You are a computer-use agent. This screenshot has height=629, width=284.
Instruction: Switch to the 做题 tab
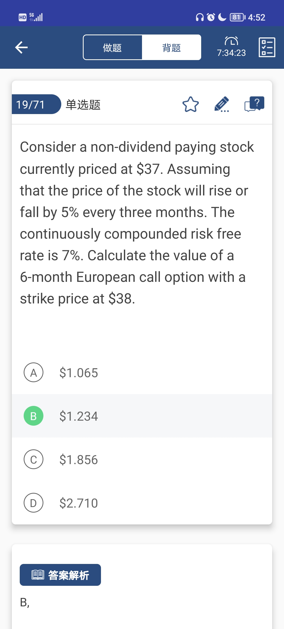pyautogui.click(x=113, y=48)
